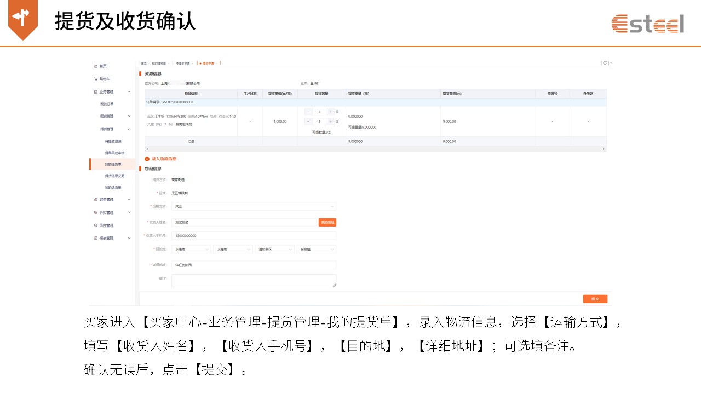
Task: Expand the 财务管理 menu chevron
Action: (x=129, y=199)
